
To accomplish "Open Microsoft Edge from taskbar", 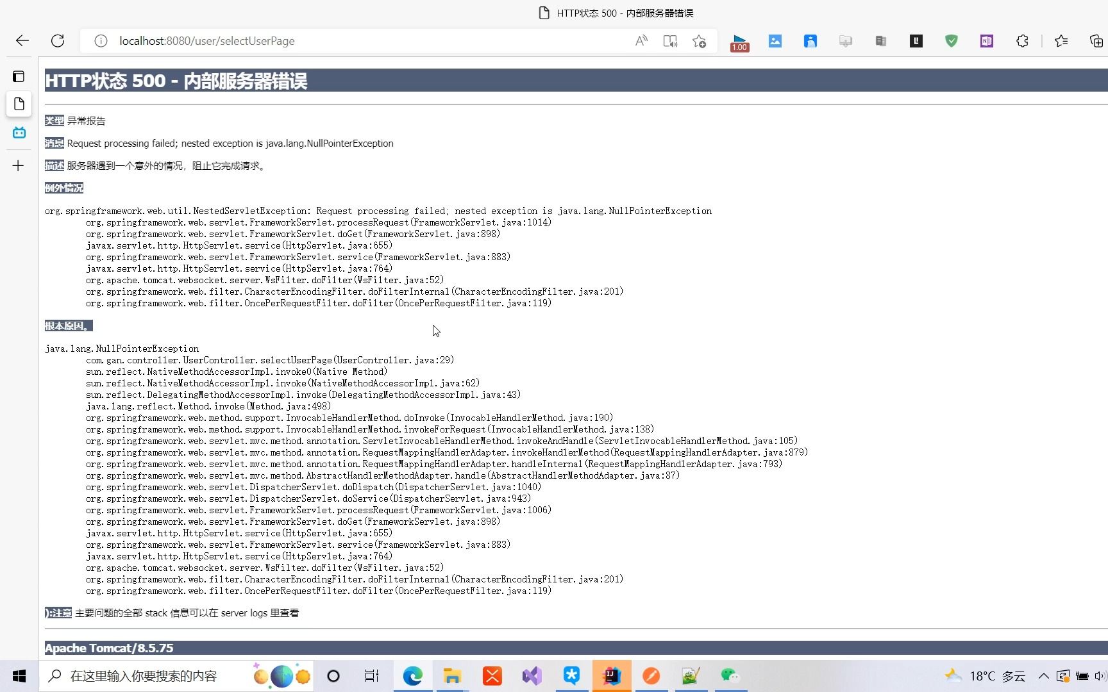I will pos(412,676).
